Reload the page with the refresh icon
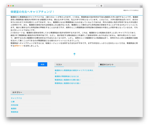This screenshot has height=126, width=149. (97, 6)
